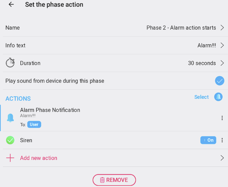
Task: Go back using the arrow icon
Action: (11, 5)
